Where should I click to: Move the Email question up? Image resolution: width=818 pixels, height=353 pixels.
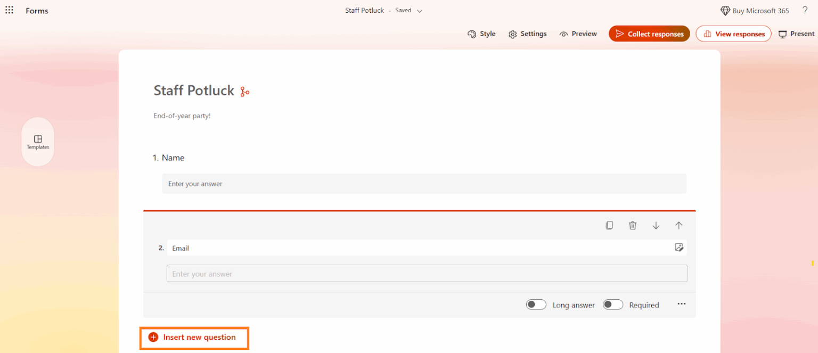(679, 225)
